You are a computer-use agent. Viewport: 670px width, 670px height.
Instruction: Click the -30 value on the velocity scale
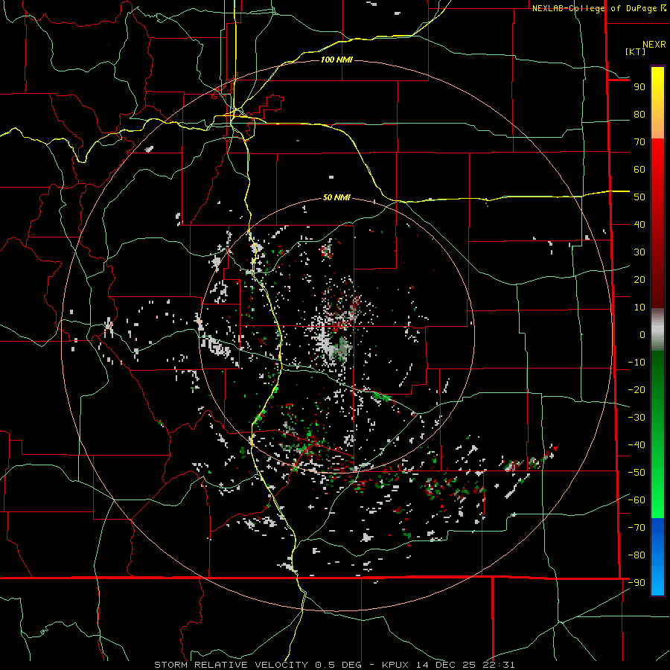click(636, 418)
